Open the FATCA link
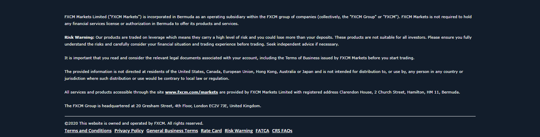 tap(262, 131)
